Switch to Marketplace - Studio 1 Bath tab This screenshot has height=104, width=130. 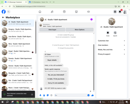40,2
